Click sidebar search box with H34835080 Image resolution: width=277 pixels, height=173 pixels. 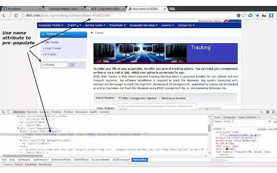coord(55,65)
